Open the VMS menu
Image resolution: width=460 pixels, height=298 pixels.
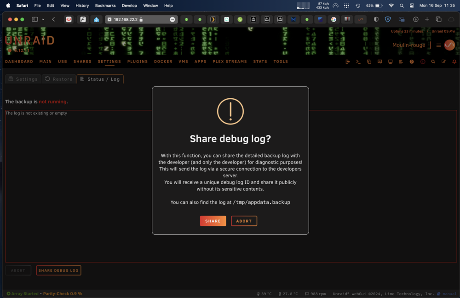pyautogui.click(x=184, y=62)
